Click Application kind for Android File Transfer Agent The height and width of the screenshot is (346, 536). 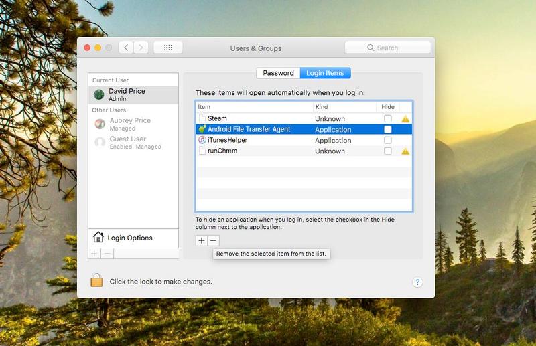333,129
